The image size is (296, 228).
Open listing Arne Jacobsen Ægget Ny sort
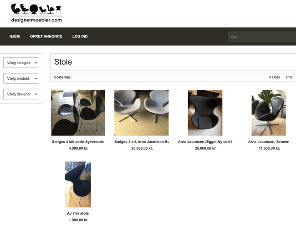coord(205,142)
